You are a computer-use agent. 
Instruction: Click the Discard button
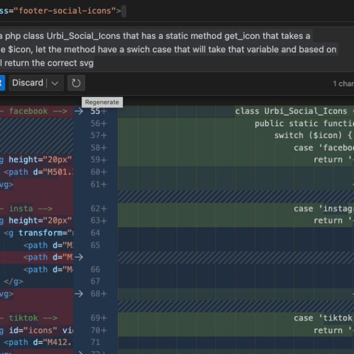[x=28, y=83]
